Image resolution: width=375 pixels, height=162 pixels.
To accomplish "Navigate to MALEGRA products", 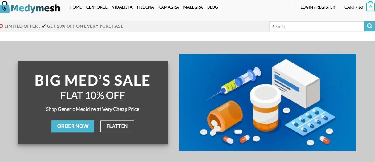I will click(193, 7).
